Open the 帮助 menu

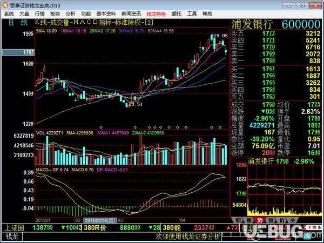pyautogui.click(x=207, y=14)
